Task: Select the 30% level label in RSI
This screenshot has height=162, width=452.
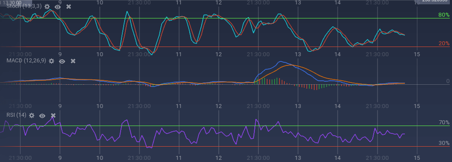Action: coord(444,143)
